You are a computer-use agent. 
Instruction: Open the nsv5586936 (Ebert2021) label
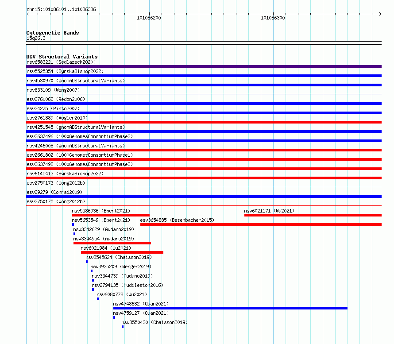tap(101, 211)
